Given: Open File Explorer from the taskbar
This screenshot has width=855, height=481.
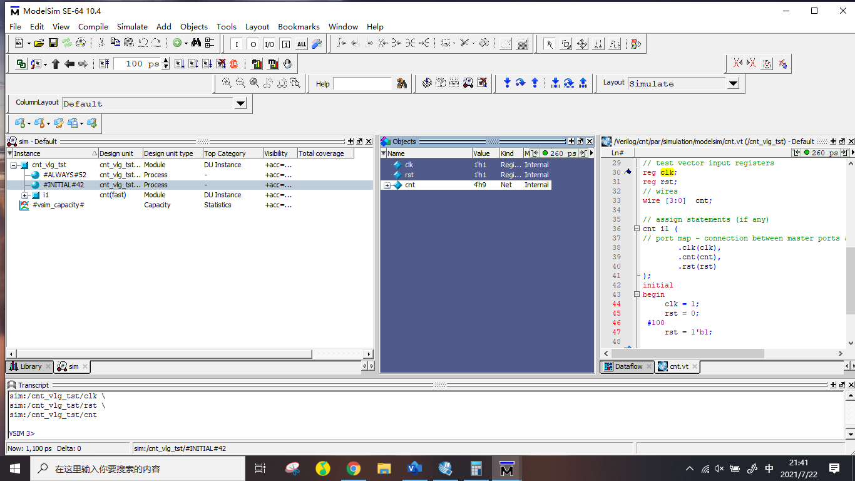Looking at the screenshot, I should click(384, 468).
